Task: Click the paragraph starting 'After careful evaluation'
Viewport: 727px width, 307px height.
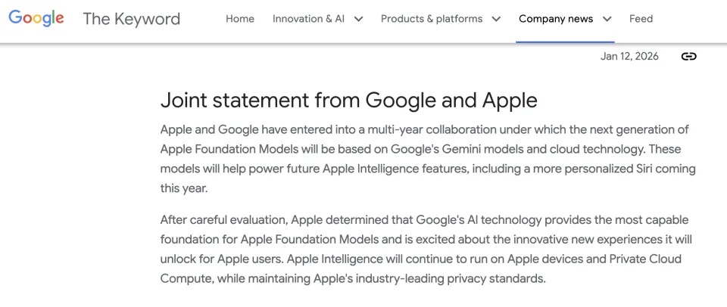Action: click(x=428, y=249)
